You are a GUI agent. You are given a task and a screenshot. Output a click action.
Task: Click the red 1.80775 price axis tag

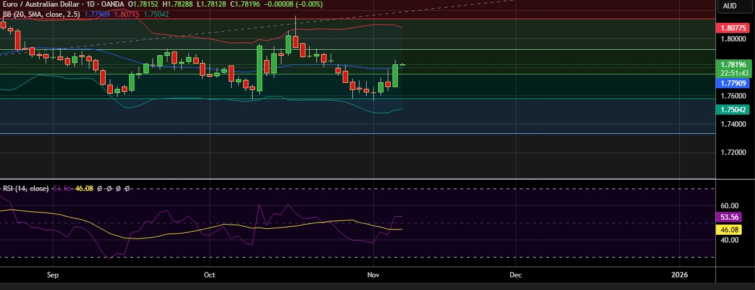point(733,28)
